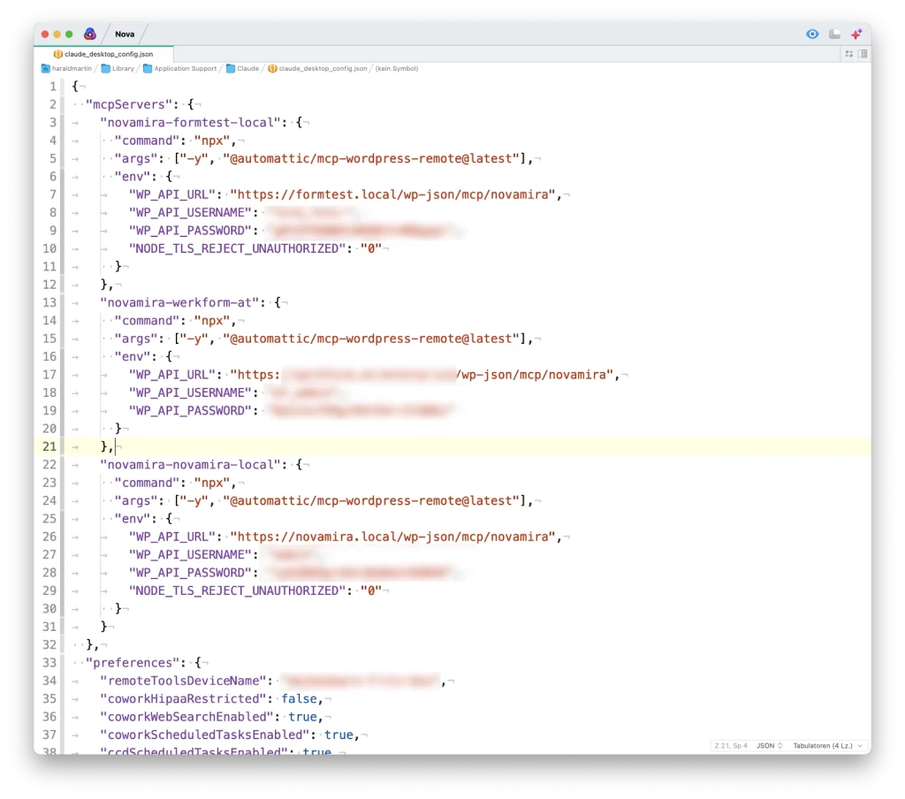Click the "@automattic/mcp-wordpress-remote@latest" string on line 5
The height and width of the screenshot is (799, 905).
(371, 159)
